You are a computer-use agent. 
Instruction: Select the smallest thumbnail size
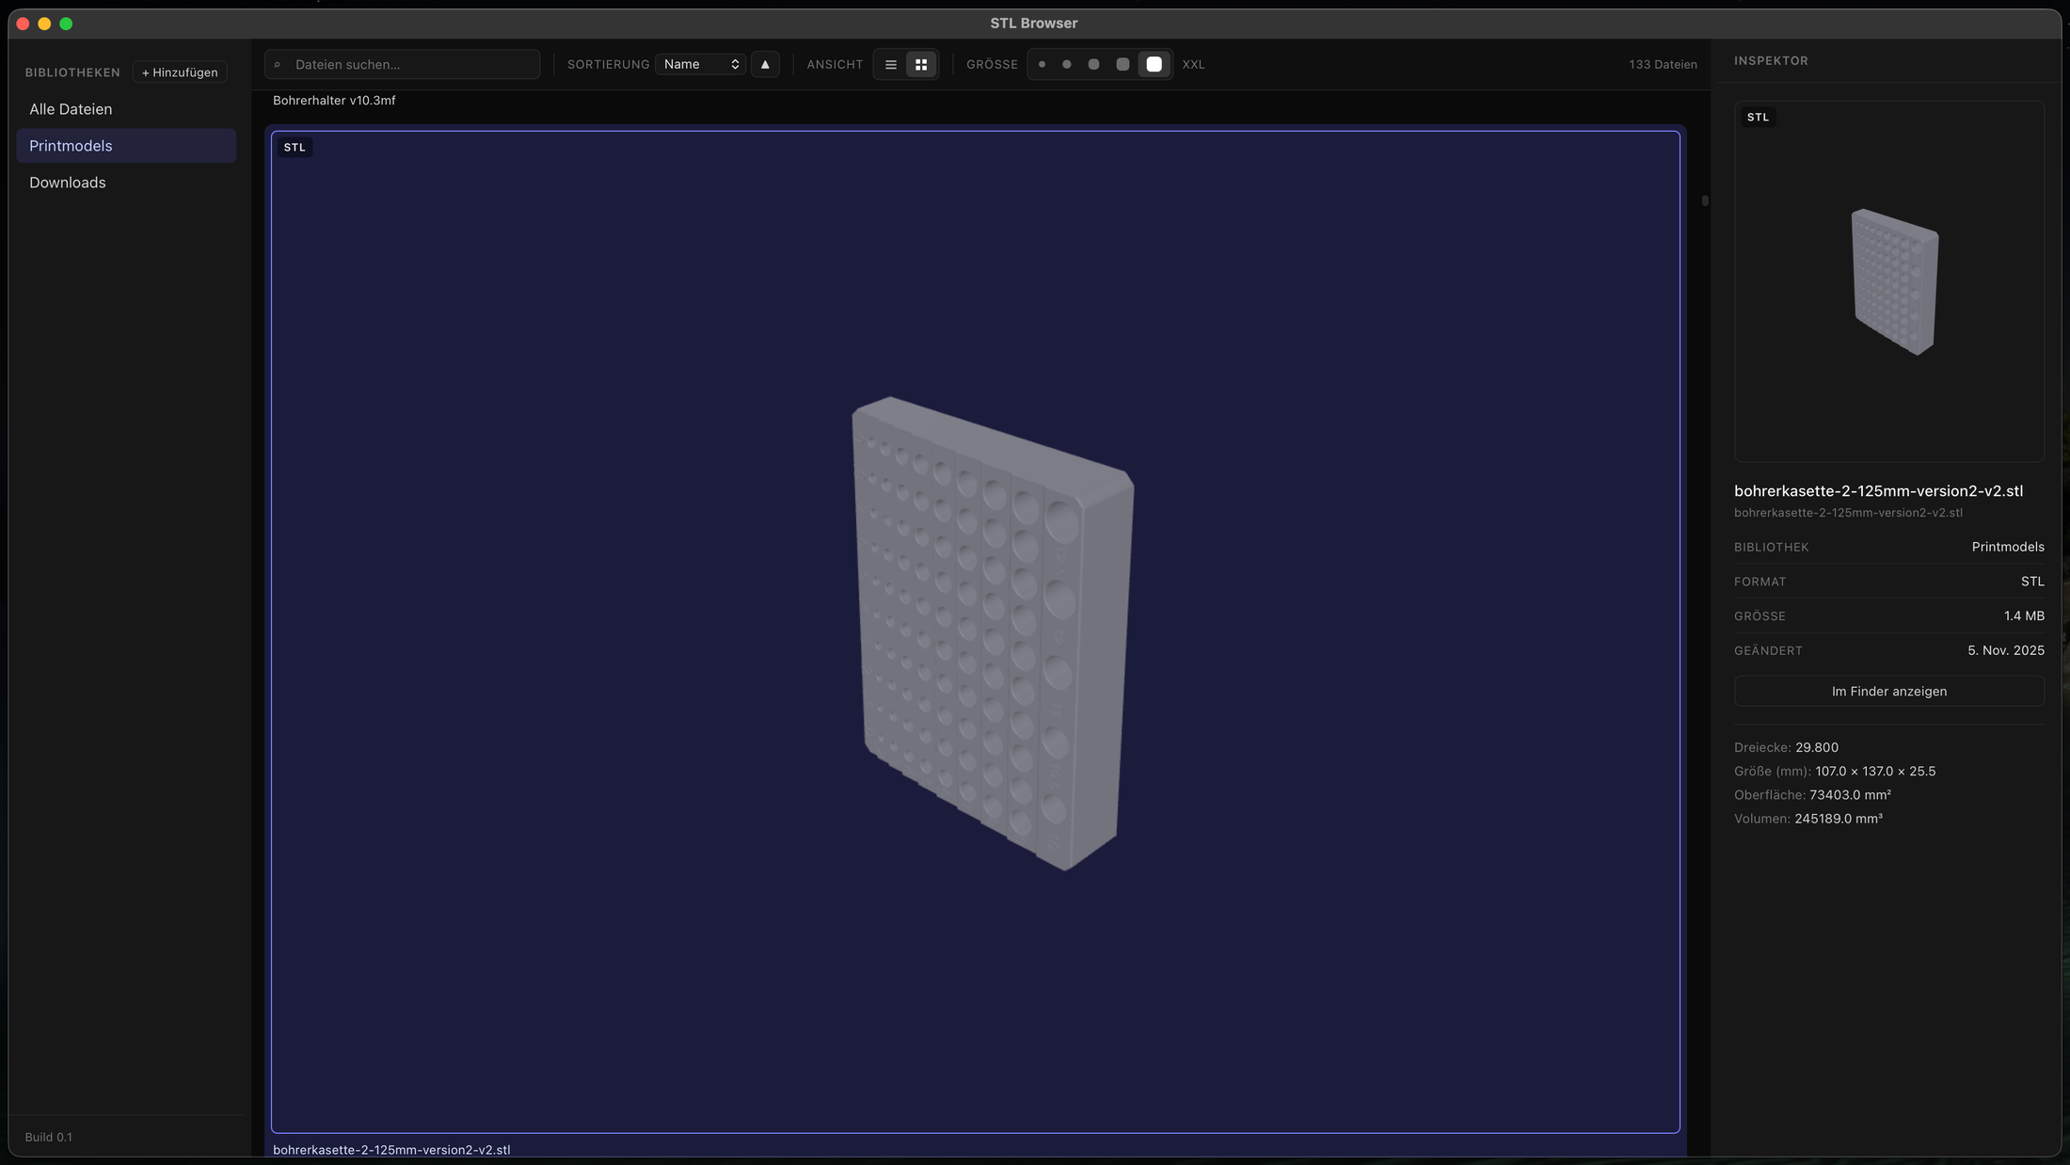[x=1042, y=65]
